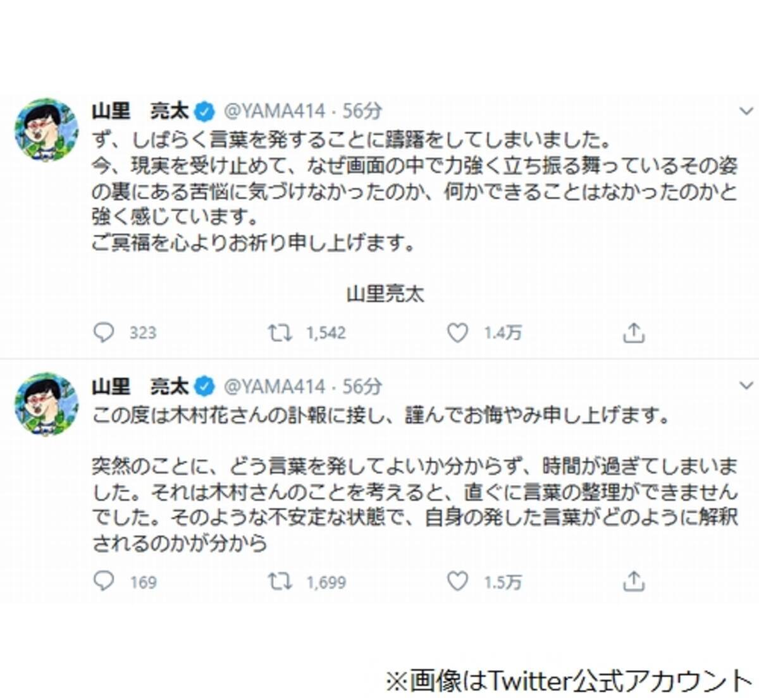Click the verified badge on first tweet
759x698 pixels.
point(204,112)
